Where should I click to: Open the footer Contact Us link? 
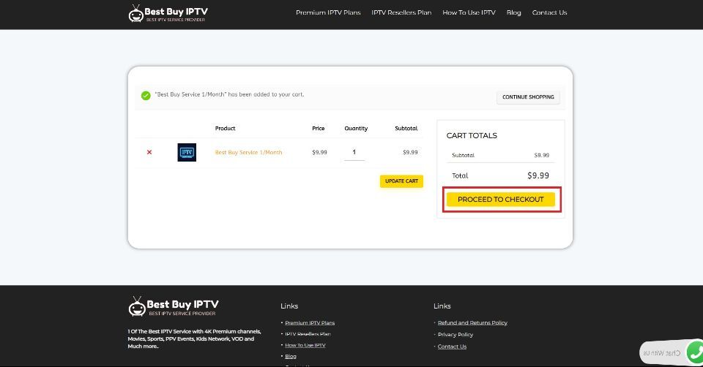pos(452,347)
